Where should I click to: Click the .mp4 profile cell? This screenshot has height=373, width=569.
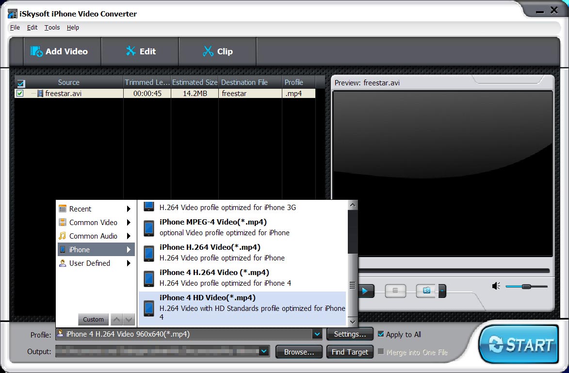(x=299, y=94)
